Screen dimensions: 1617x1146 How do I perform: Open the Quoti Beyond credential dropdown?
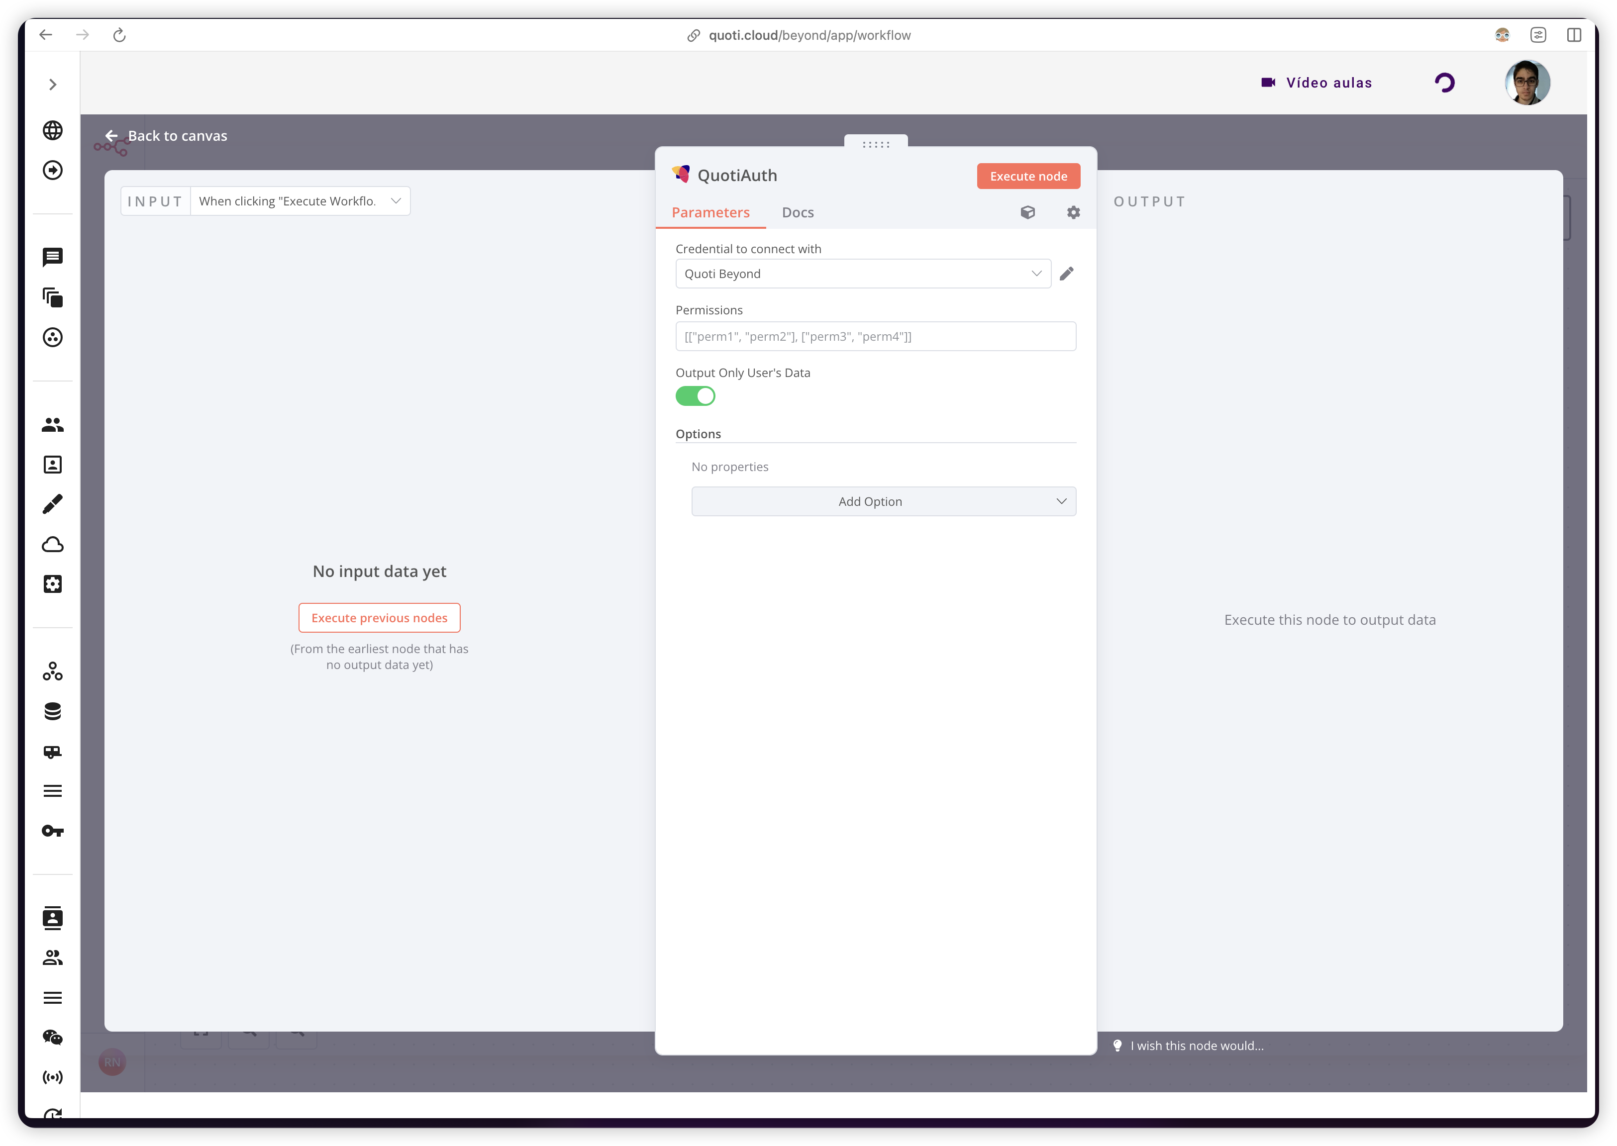tap(863, 274)
